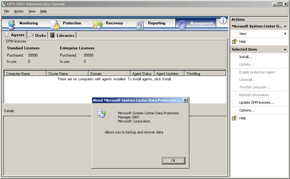
Task: Click 'Microsoft Corporation' text in About dialog
Action: click(x=134, y=121)
